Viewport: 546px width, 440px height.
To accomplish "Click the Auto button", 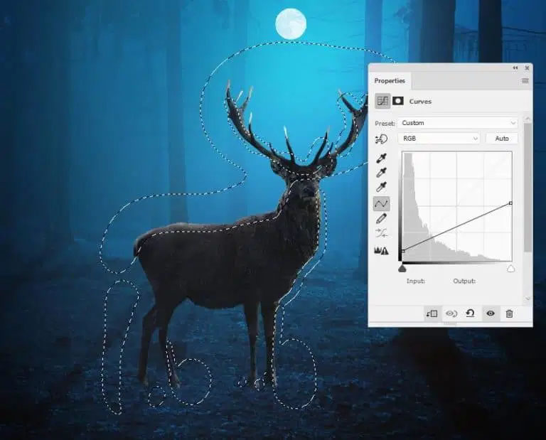I will coord(502,139).
